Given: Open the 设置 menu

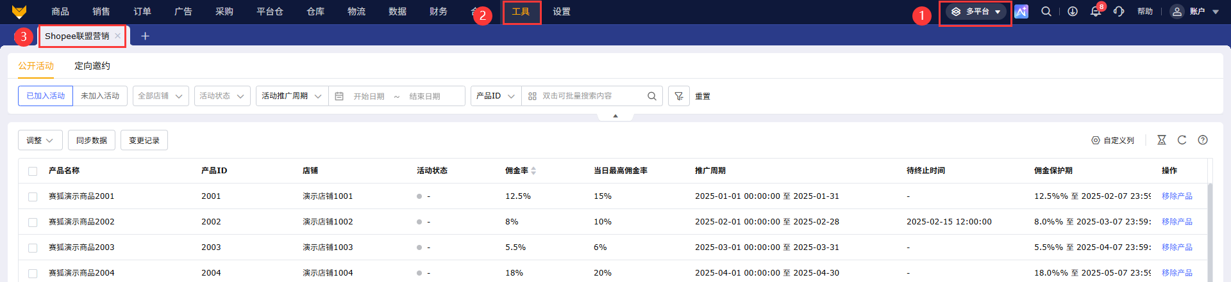Looking at the screenshot, I should coord(562,12).
